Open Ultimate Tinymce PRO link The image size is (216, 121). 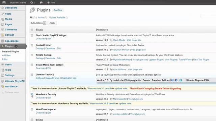[x=197, y=80]
